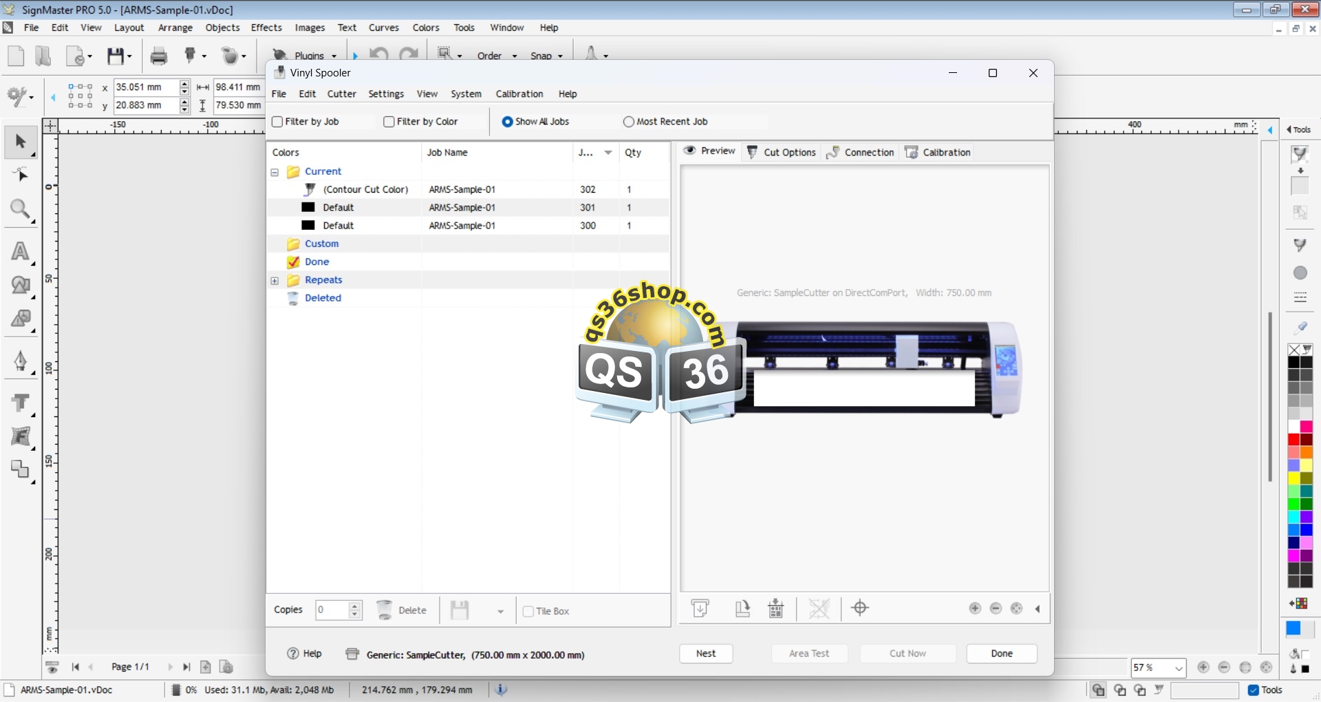
Task: Click the crosshair target icon in preview toolbar
Action: pos(860,608)
